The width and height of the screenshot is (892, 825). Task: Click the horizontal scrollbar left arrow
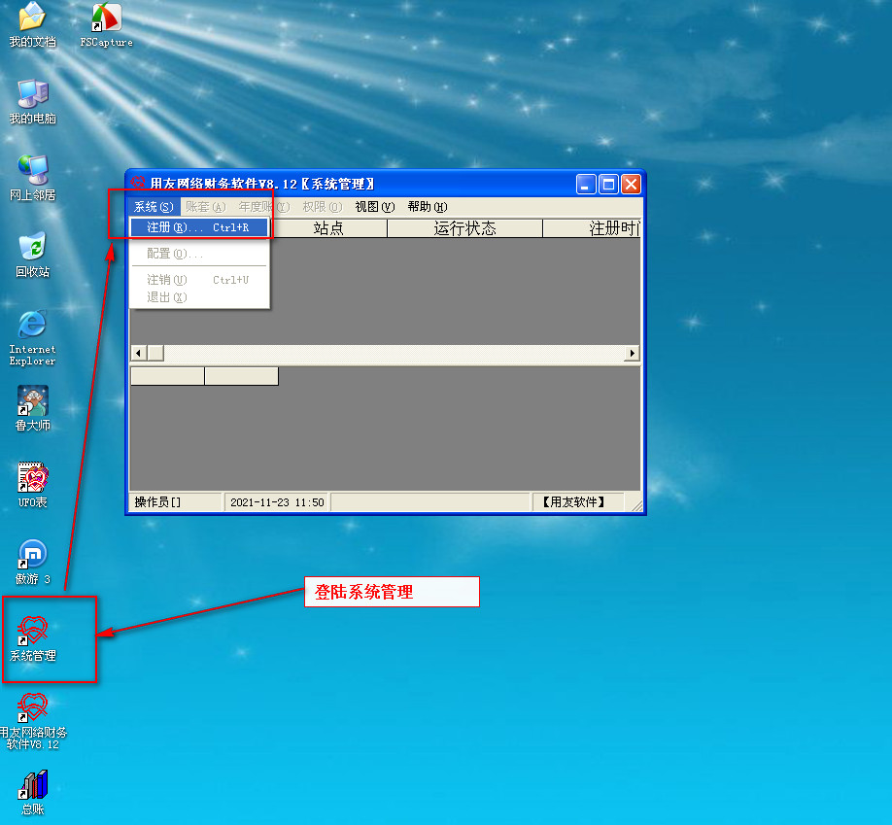[138, 353]
